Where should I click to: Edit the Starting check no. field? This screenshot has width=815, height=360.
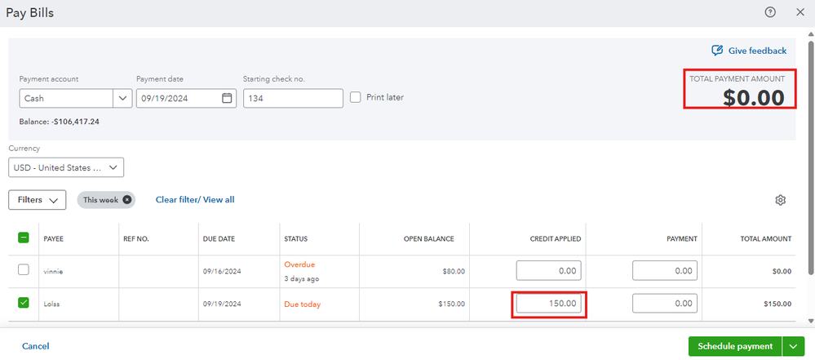pos(292,98)
